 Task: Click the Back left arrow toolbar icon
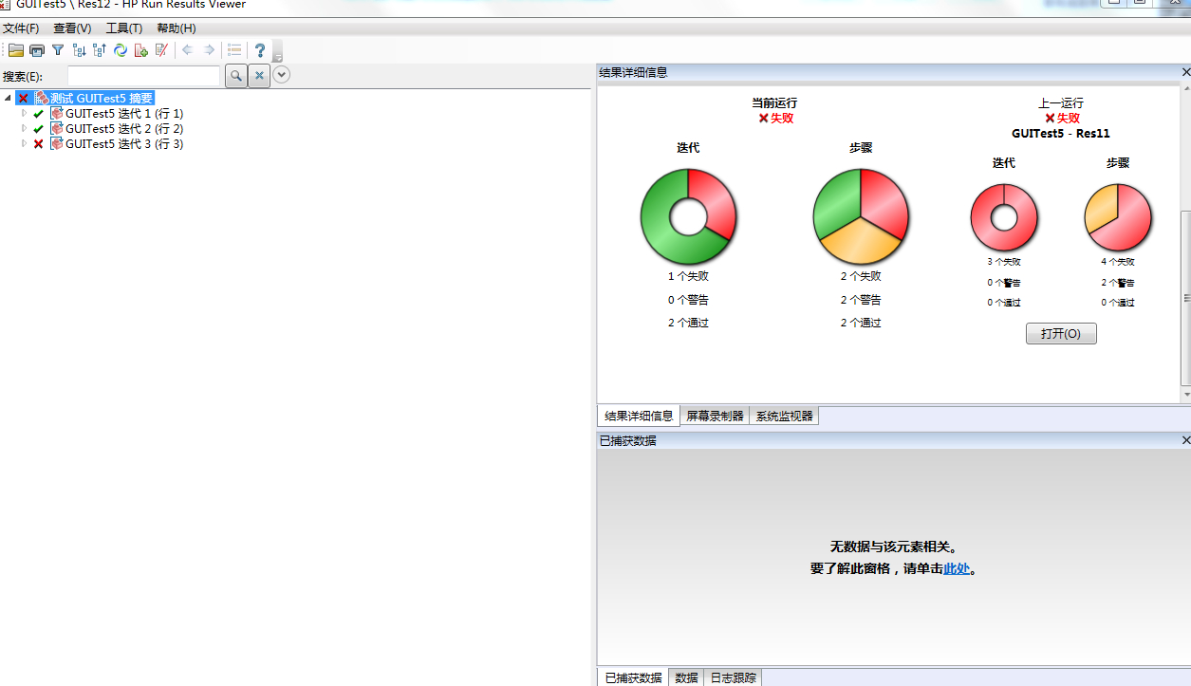pyautogui.click(x=188, y=50)
